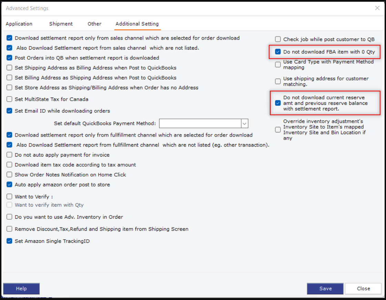Uncheck Do not download FBA item with 0 Qty
Viewport: 386px width, 300px height.
pyautogui.click(x=278, y=52)
